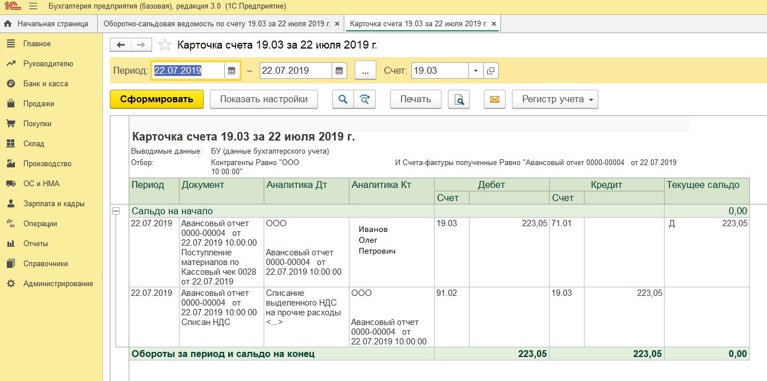Open print preview icon
Image resolution: width=767 pixels, height=381 pixels.
click(x=459, y=99)
